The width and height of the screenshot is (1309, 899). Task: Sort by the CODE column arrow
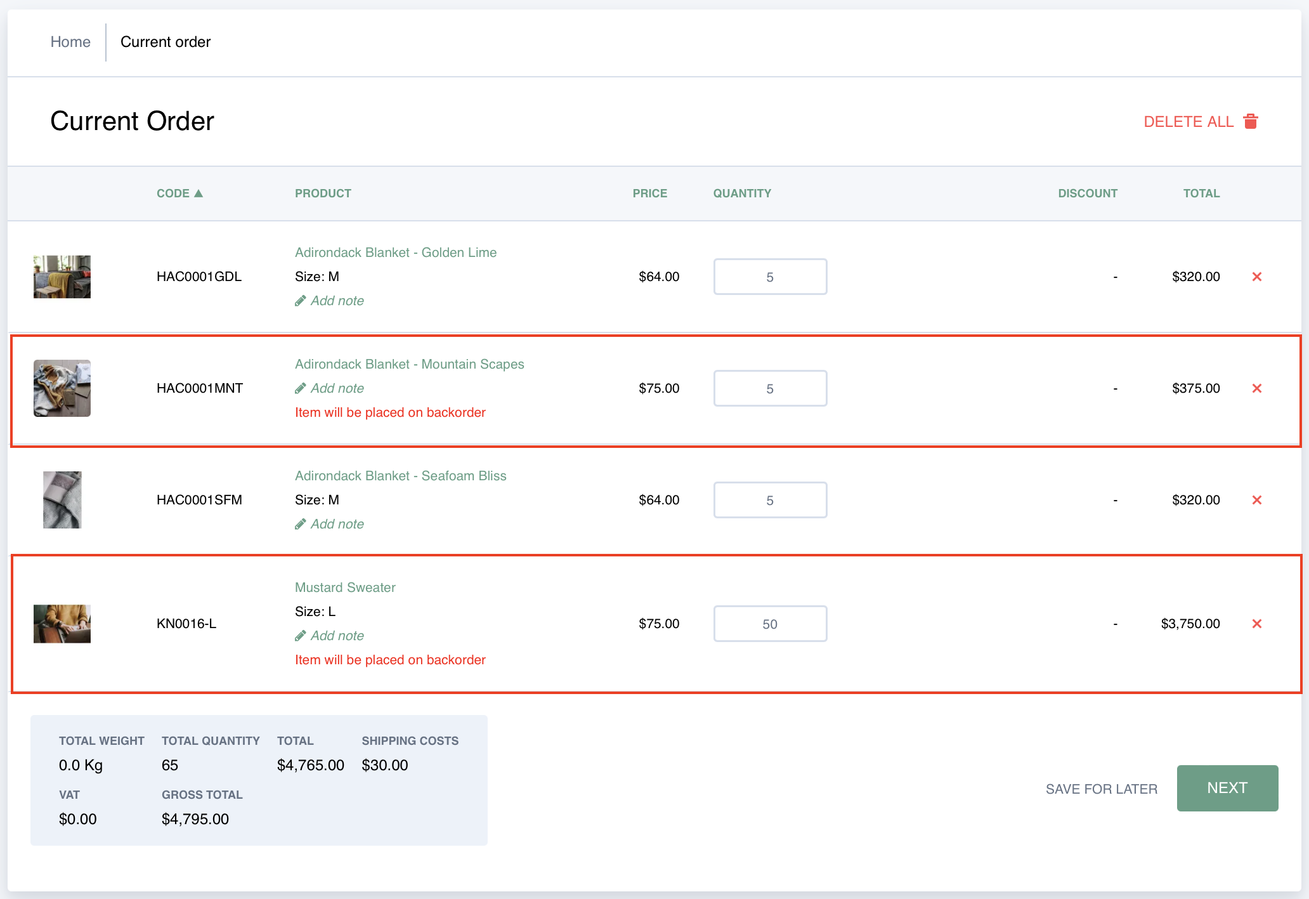pos(199,193)
